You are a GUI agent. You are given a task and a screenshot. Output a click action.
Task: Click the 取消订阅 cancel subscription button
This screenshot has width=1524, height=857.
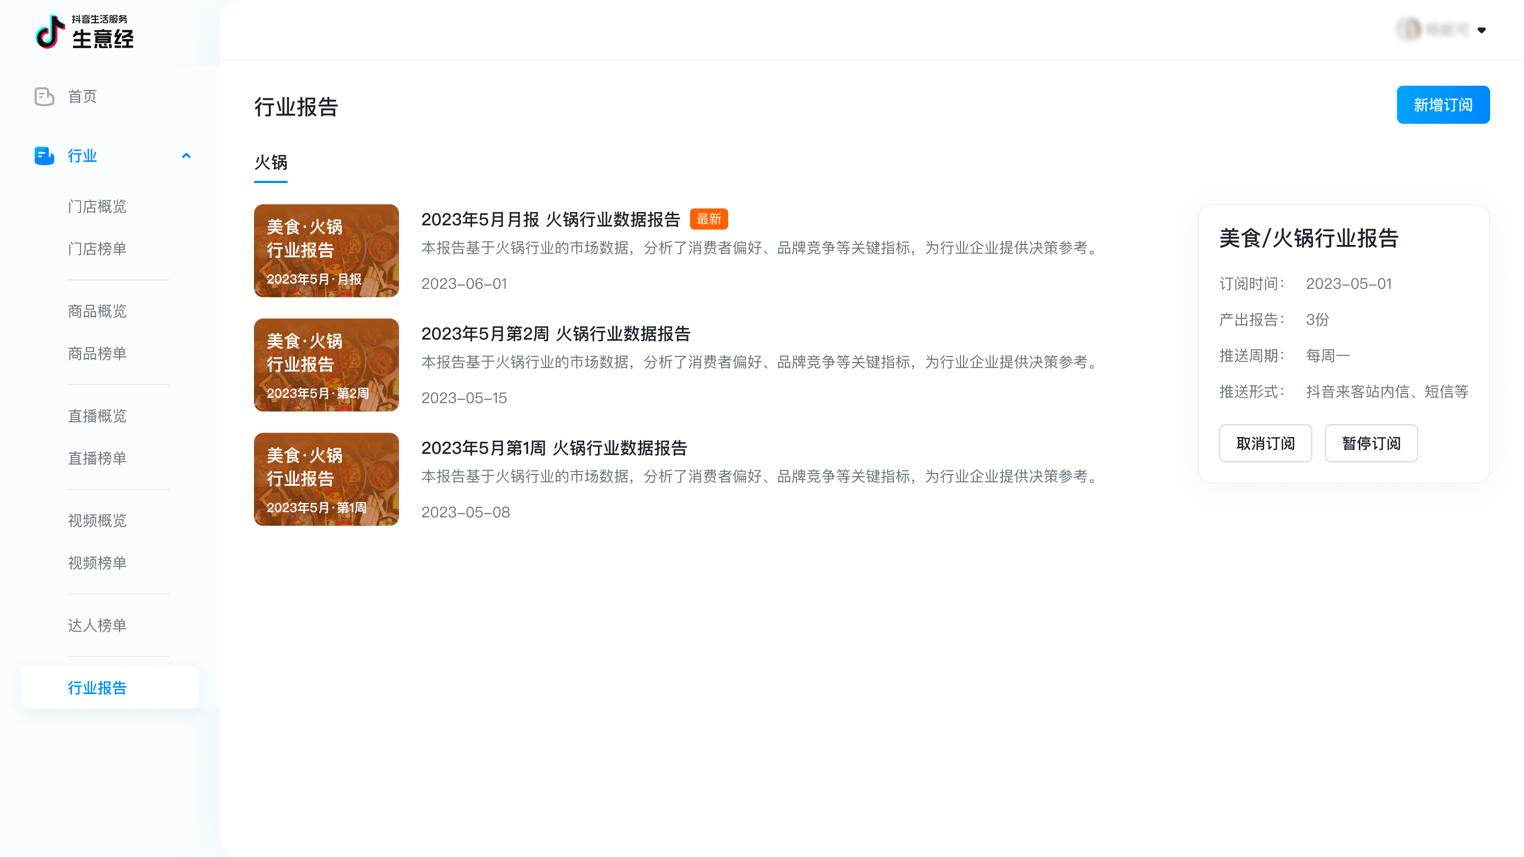coord(1265,443)
